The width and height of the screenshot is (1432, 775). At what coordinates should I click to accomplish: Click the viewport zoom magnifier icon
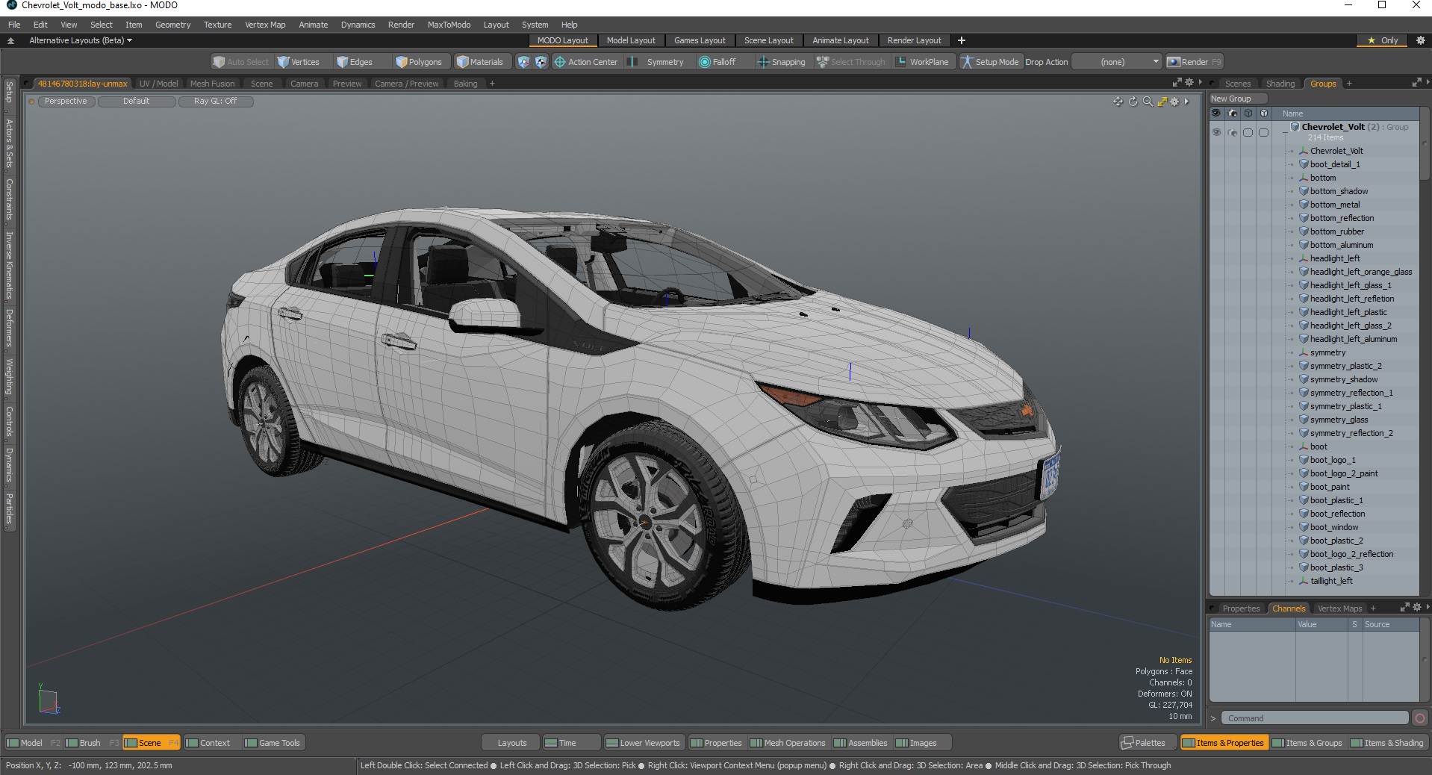click(1148, 102)
